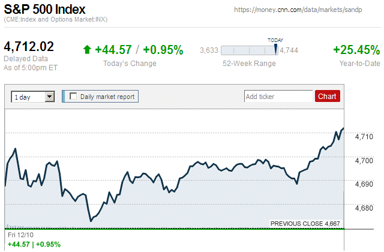Click the 4,710 axis label
Viewport: 384px width, 252px height.
point(364,137)
